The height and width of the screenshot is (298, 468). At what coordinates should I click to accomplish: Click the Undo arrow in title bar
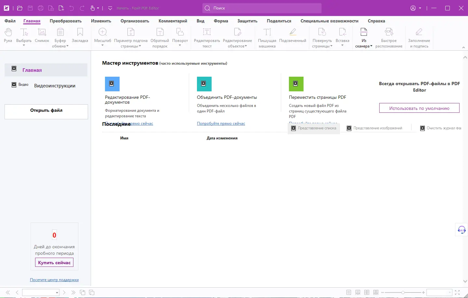71,8
